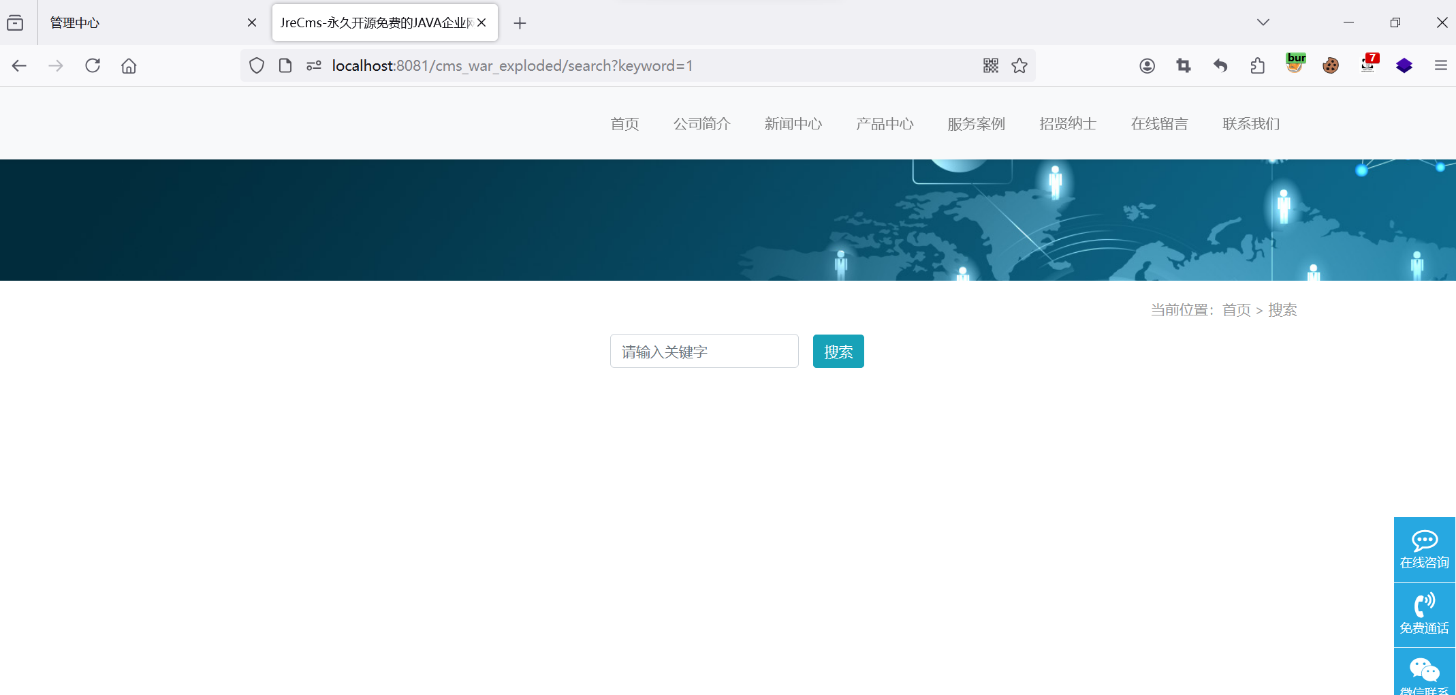The width and height of the screenshot is (1456, 695).
Task: Show site information page icon
Action: [x=285, y=65]
